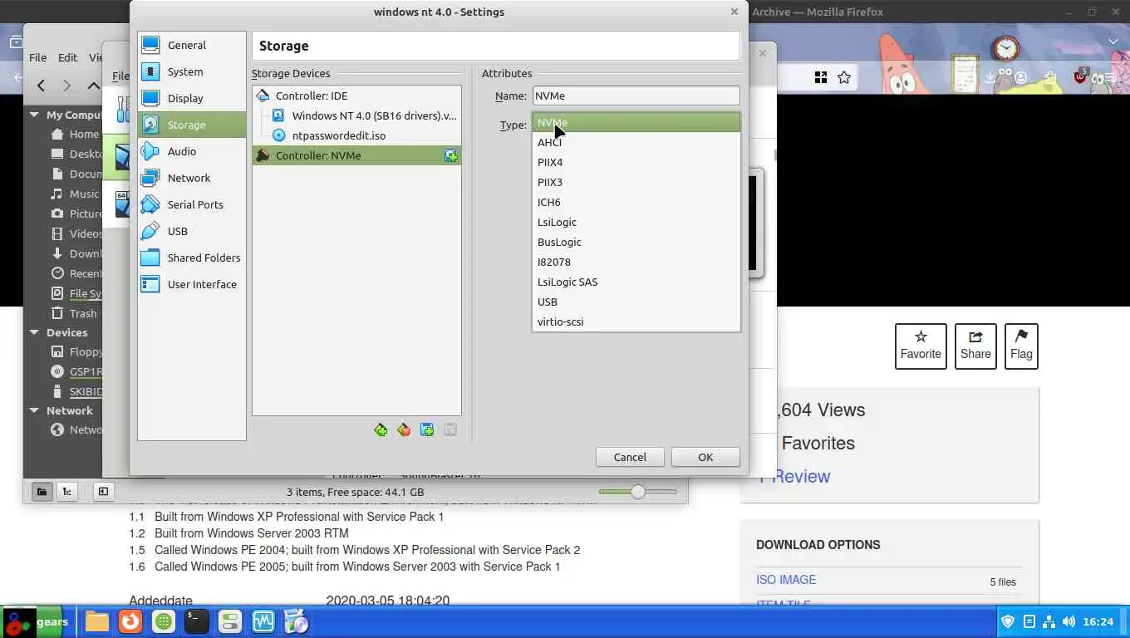The image size is (1130, 638).
Task: Open the User Interface settings category
Action: pos(192,284)
